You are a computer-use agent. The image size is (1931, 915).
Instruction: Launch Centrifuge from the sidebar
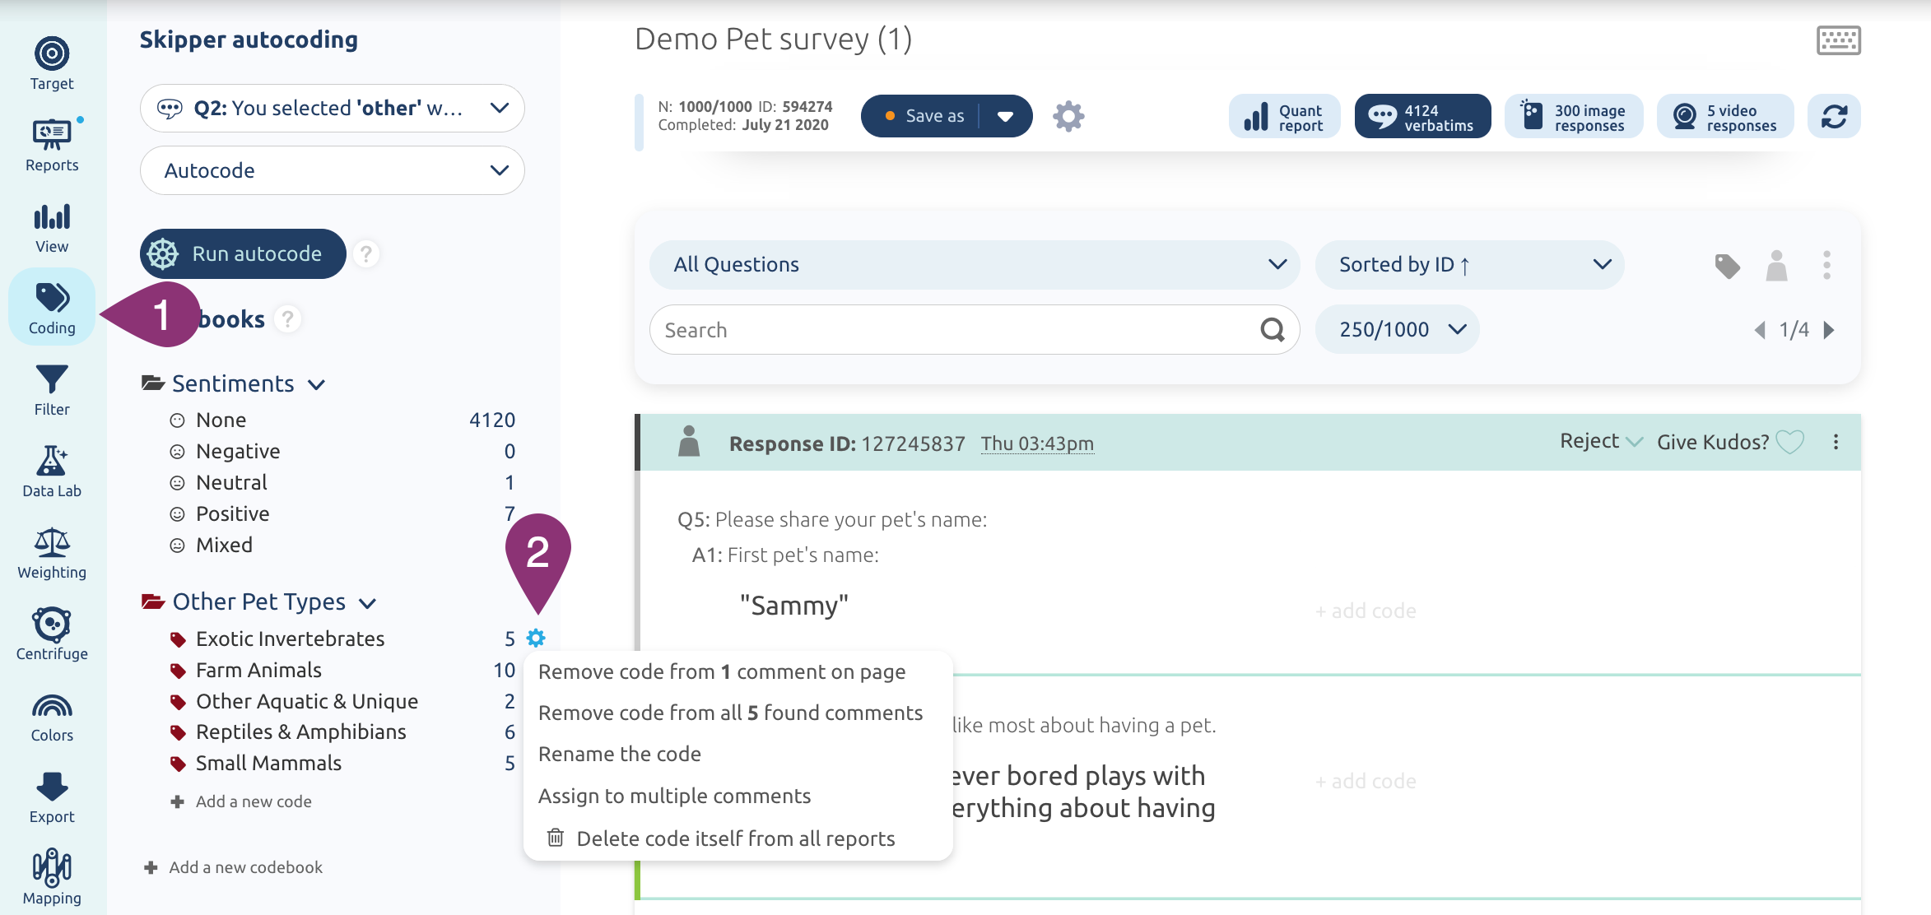[52, 635]
